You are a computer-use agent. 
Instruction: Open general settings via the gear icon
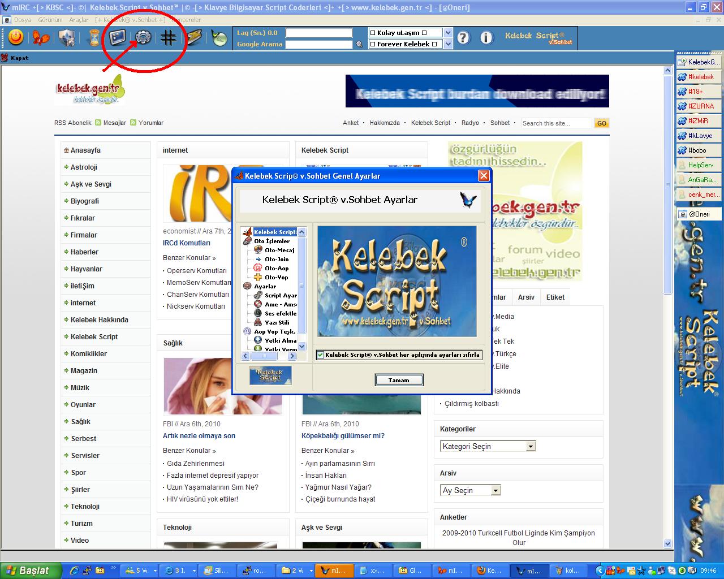143,38
